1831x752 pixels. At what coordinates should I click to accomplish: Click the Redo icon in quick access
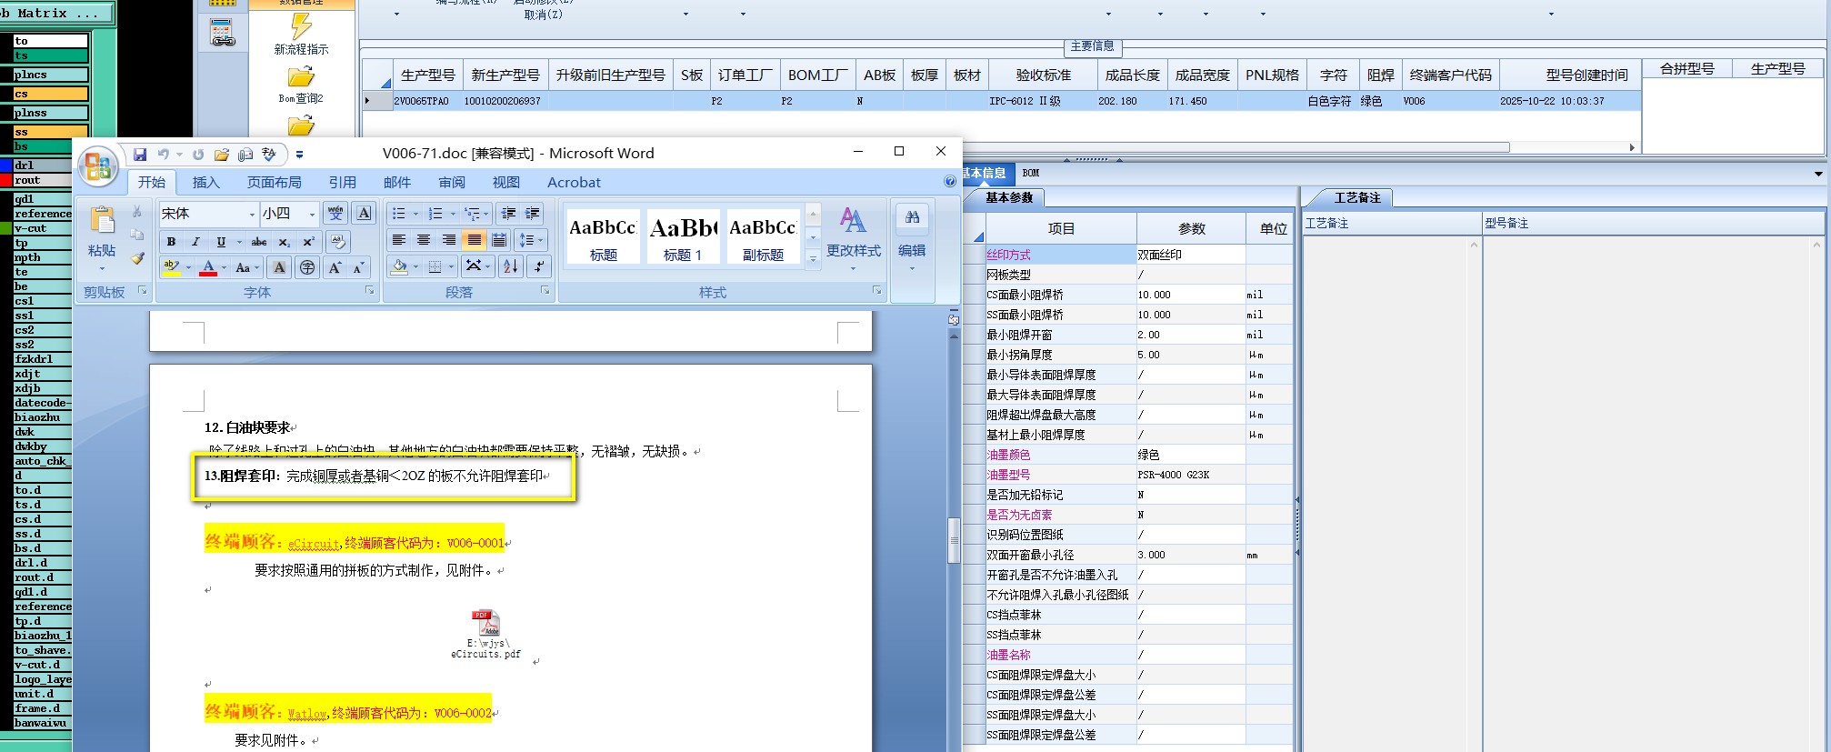click(198, 155)
